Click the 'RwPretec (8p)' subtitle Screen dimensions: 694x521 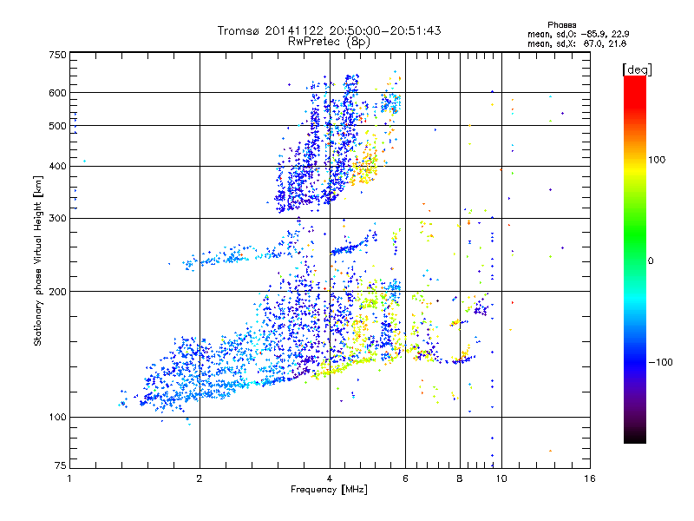point(329,42)
